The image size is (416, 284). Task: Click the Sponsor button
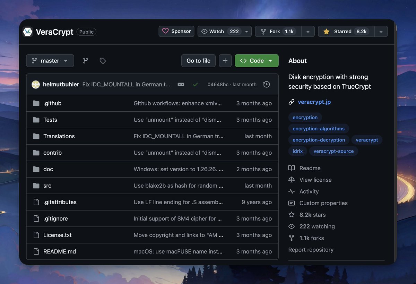coord(176,31)
